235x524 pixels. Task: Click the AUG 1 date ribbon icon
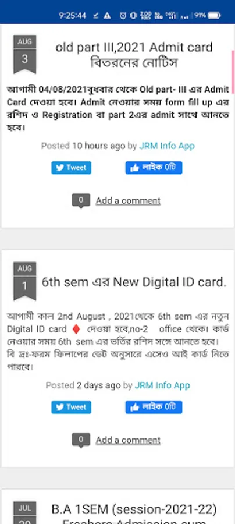pyautogui.click(x=24, y=281)
